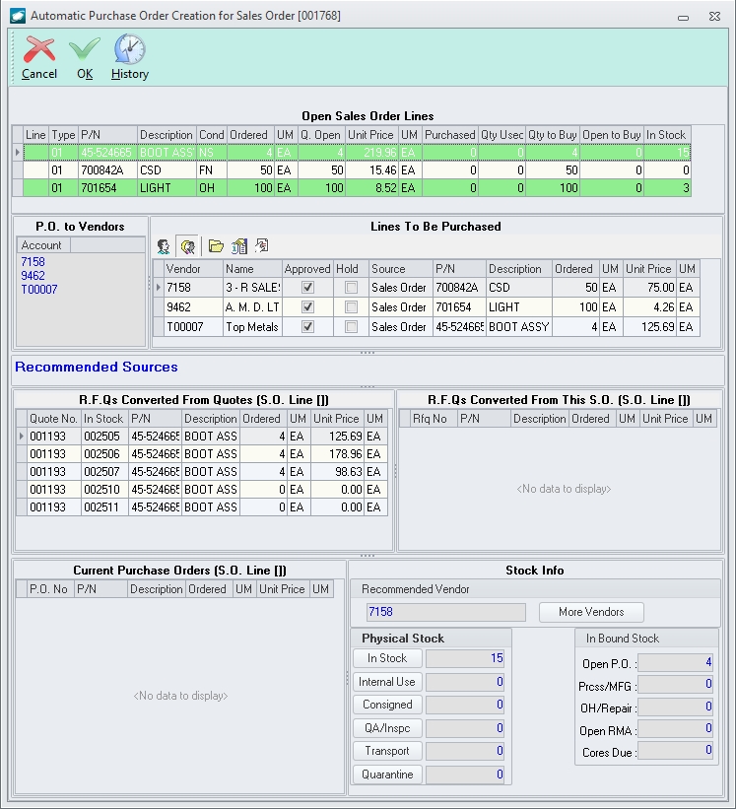Click the More Vendors button

click(x=591, y=612)
